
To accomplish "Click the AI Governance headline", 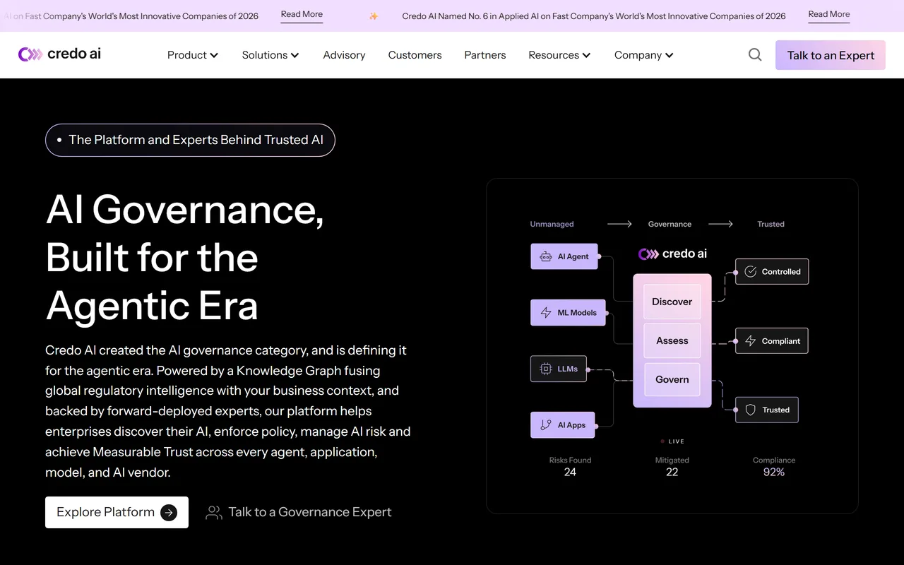I will [x=185, y=258].
